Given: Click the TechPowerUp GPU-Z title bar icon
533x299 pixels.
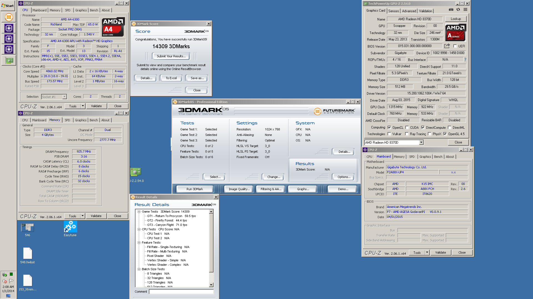Looking at the screenshot, I should click(366, 4).
